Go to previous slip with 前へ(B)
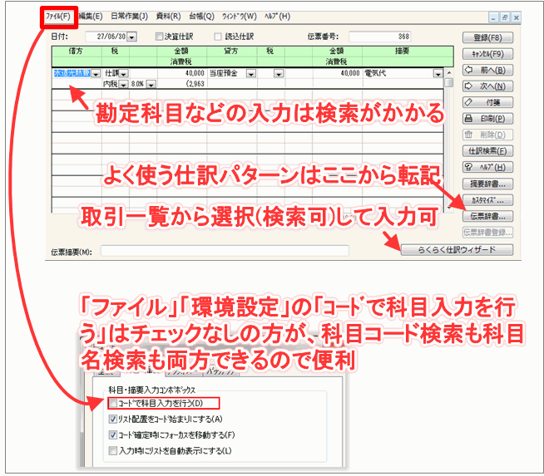Image resolution: width=544 pixels, height=476 pixels. point(487,70)
